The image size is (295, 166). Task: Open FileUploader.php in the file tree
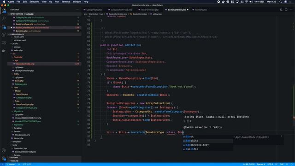click(23, 135)
